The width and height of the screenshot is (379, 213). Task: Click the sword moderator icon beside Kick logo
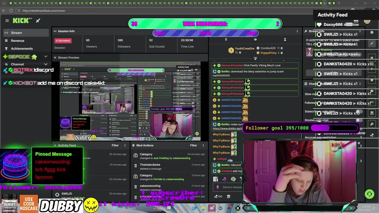(x=38, y=21)
